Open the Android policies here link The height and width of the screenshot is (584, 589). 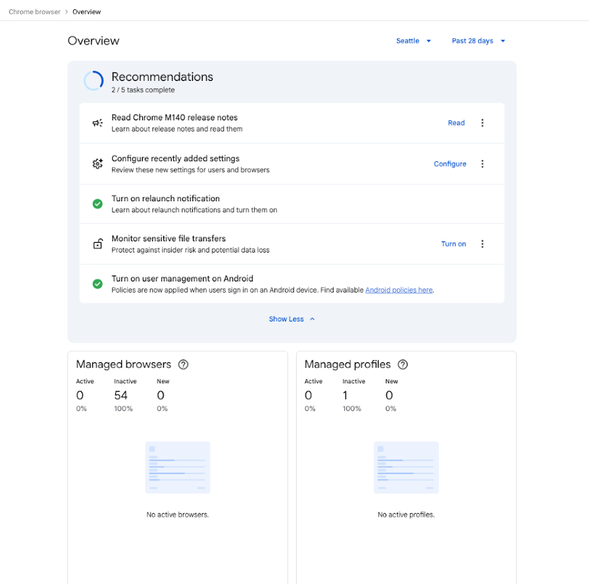click(x=399, y=290)
